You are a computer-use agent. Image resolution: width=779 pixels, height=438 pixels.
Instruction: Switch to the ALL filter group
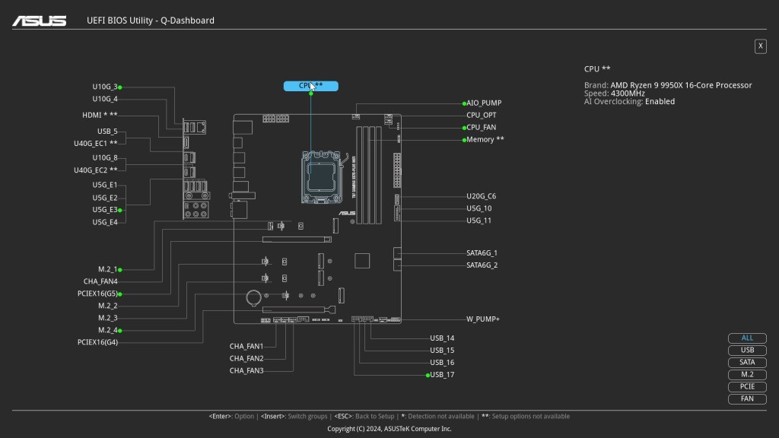(x=747, y=338)
